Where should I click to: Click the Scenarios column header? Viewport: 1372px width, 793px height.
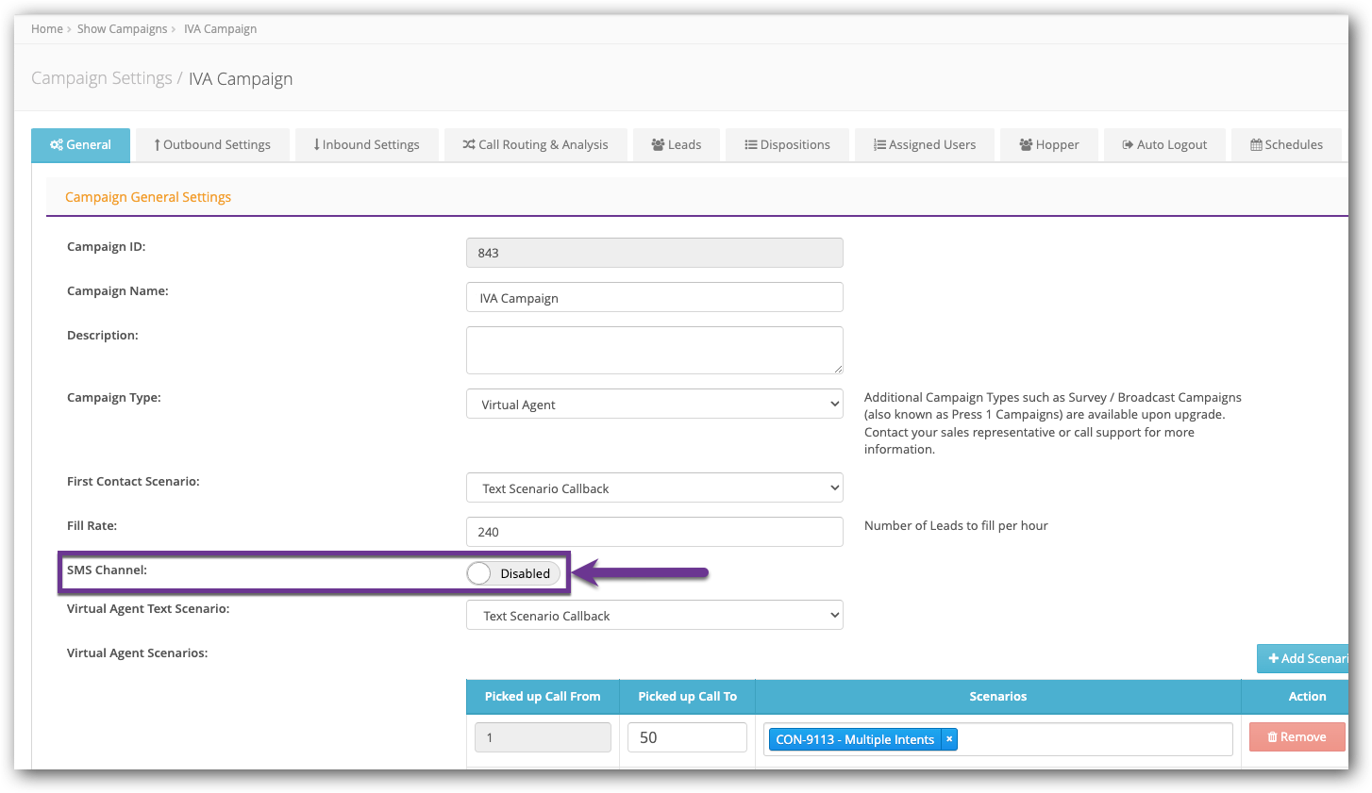[x=998, y=696]
